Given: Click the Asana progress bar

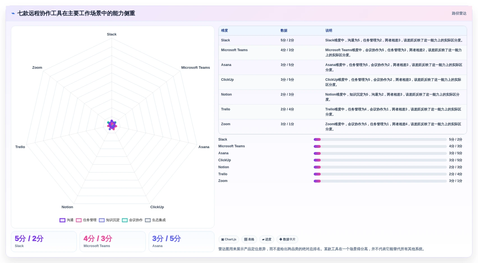Looking at the screenshot, I should click(x=380, y=153).
